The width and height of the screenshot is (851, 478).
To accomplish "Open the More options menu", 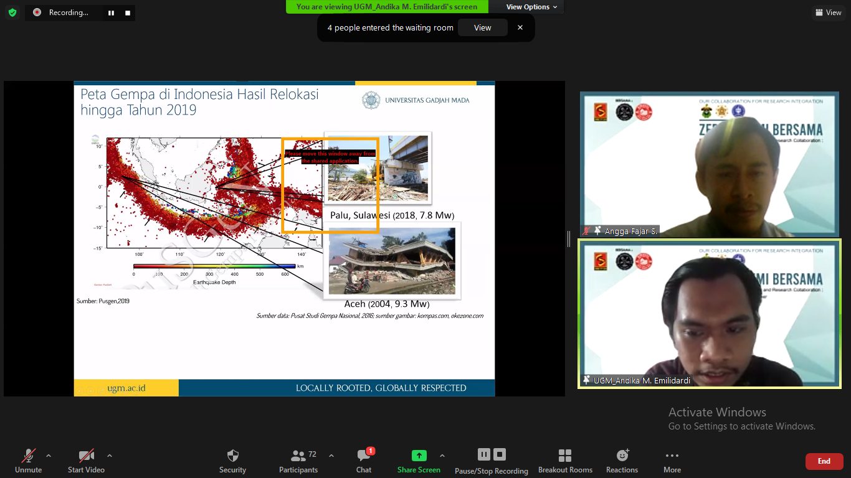I will click(x=672, y=456).
